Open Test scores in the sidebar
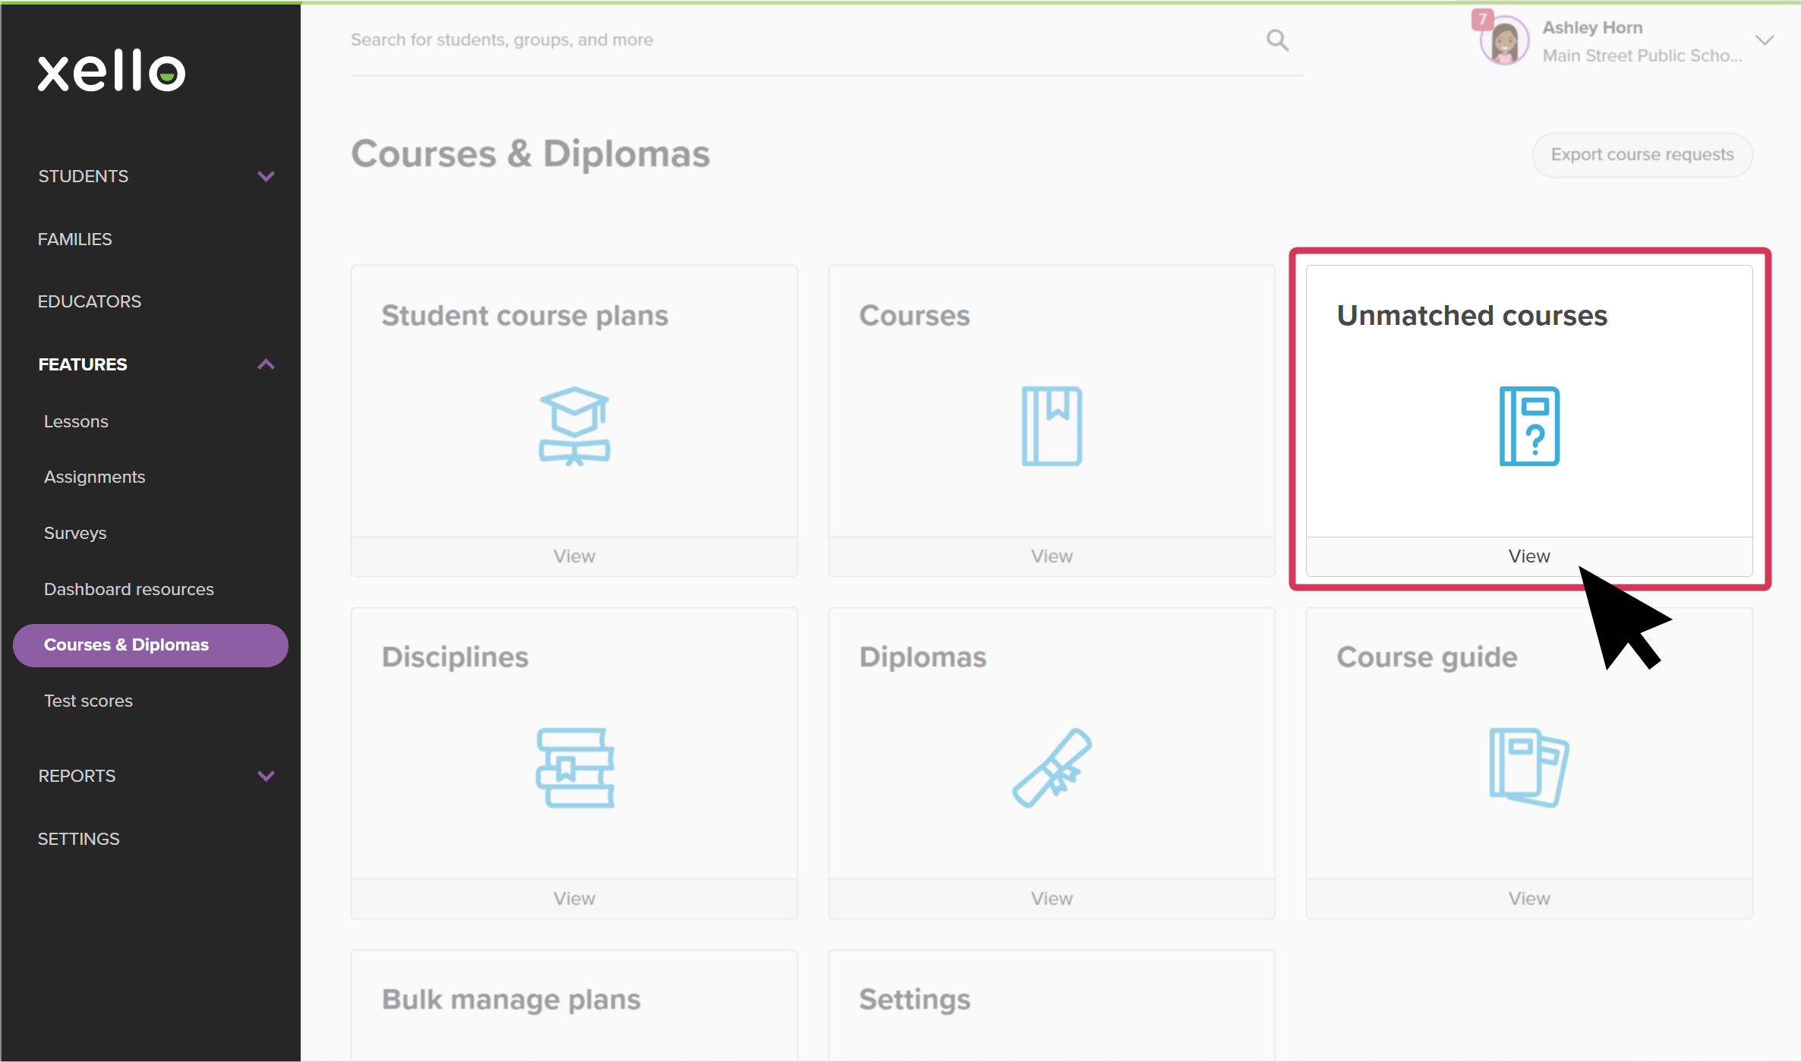The height and width of the screenshot is (1062, 1801). click(88, 701)
